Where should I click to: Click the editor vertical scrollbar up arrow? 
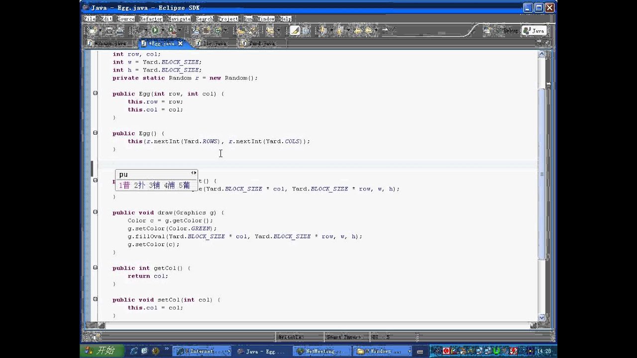[x=542, y=54]
